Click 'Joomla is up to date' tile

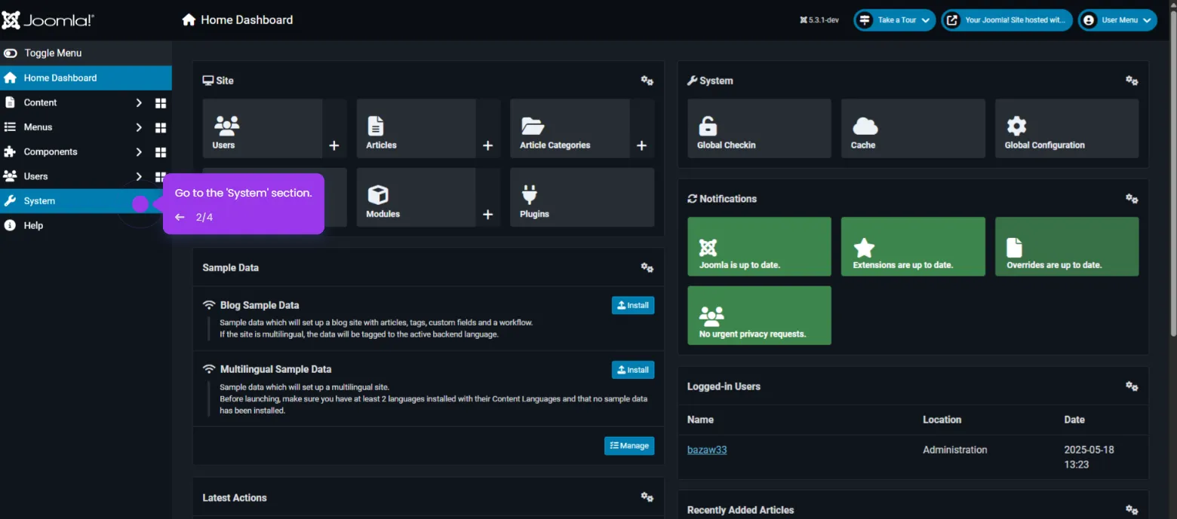759,246
